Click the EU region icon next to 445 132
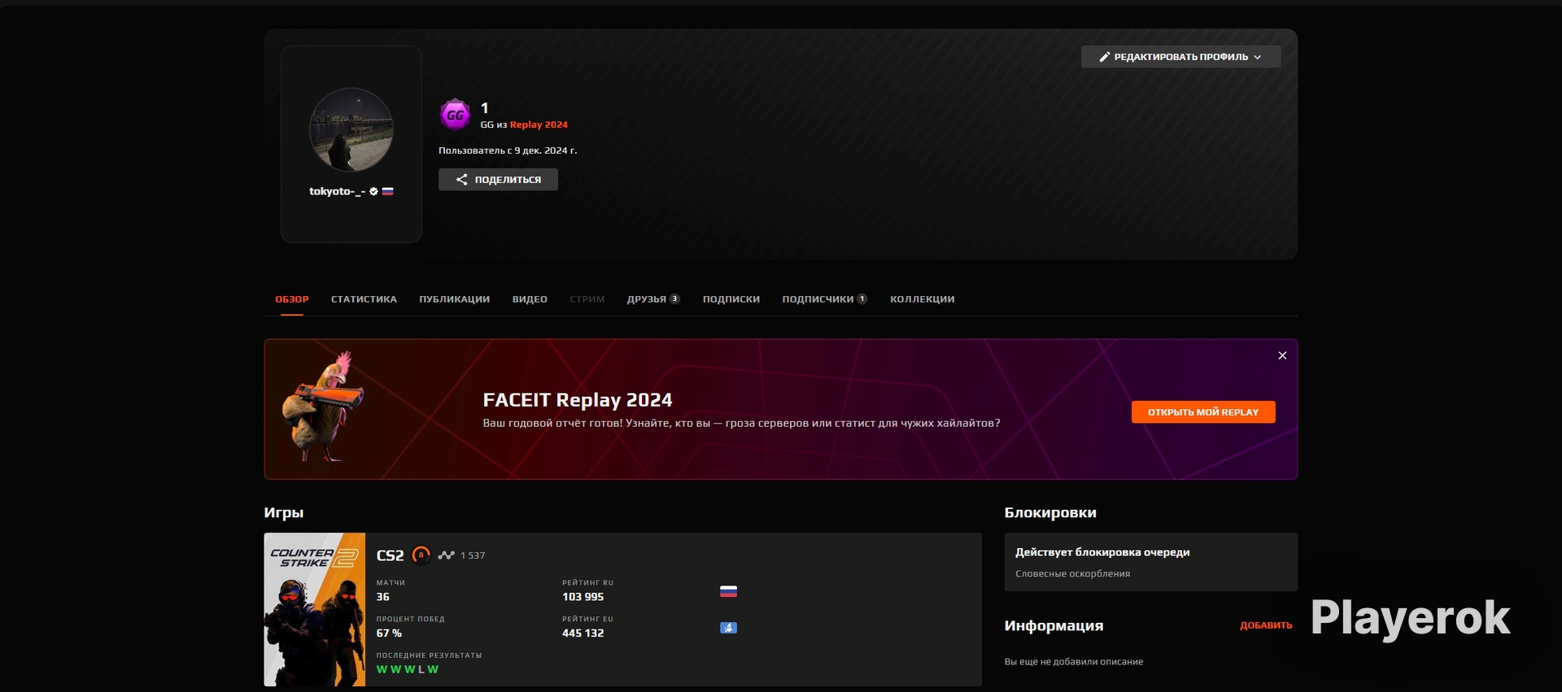 click(x=728, y=628)
